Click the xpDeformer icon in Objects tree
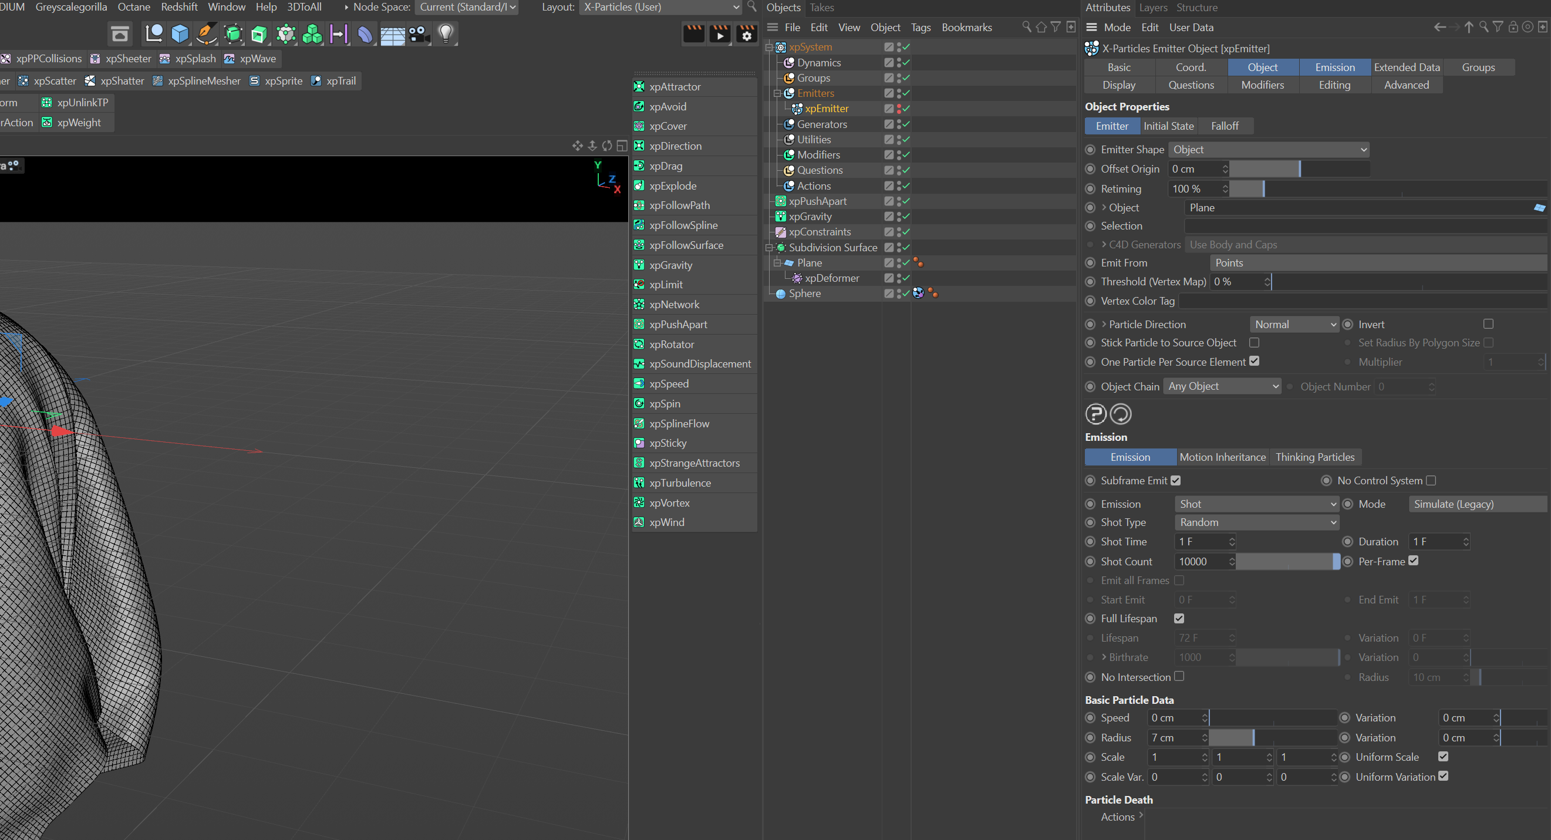The width and height of the screenshot is (1551, 840). tap(797, 278)
